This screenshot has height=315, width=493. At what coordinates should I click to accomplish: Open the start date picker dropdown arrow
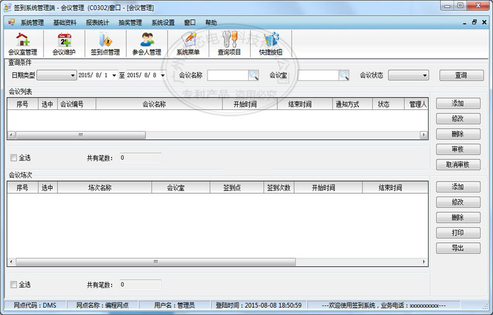point(114,76)
